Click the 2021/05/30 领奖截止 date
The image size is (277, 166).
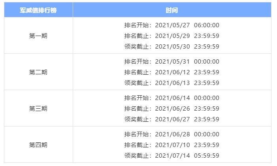click(x=173, y=47)
